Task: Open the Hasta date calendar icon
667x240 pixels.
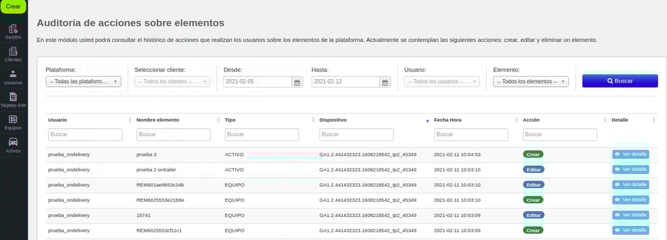Action: click(385, 82)
